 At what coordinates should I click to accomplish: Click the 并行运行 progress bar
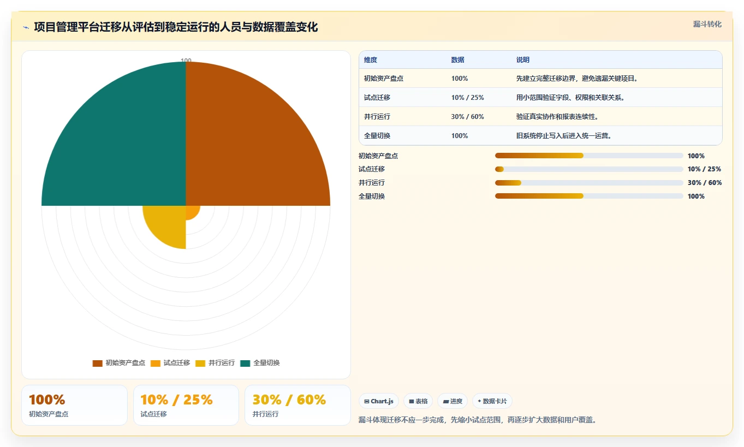589,183
